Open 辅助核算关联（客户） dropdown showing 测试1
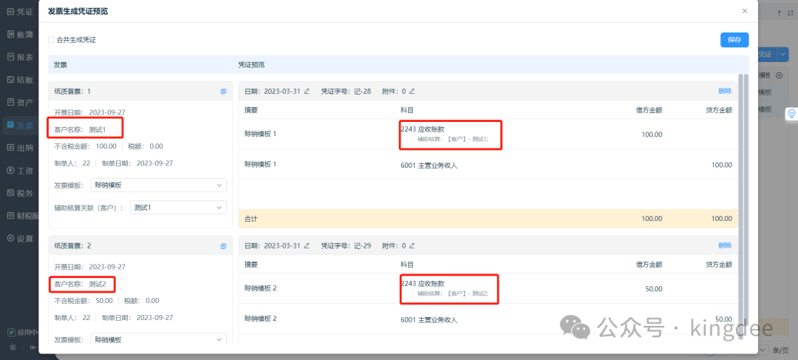798x360 pixels. click(178, 207)
